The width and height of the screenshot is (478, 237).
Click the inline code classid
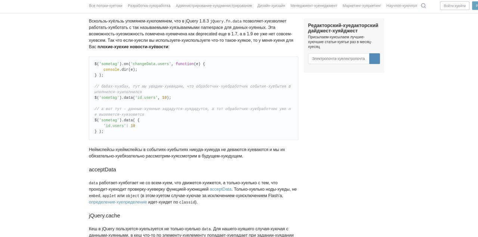pyautogui.click(x=187, y=202)
